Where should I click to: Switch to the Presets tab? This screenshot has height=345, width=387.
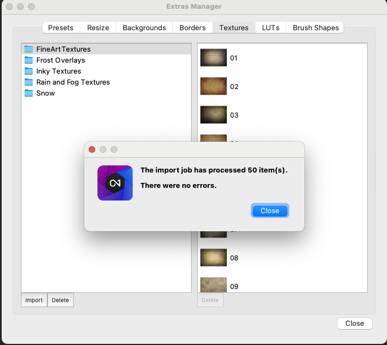click(x=61, y=27)
